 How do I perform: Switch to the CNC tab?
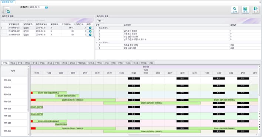[x=91, y=63]
